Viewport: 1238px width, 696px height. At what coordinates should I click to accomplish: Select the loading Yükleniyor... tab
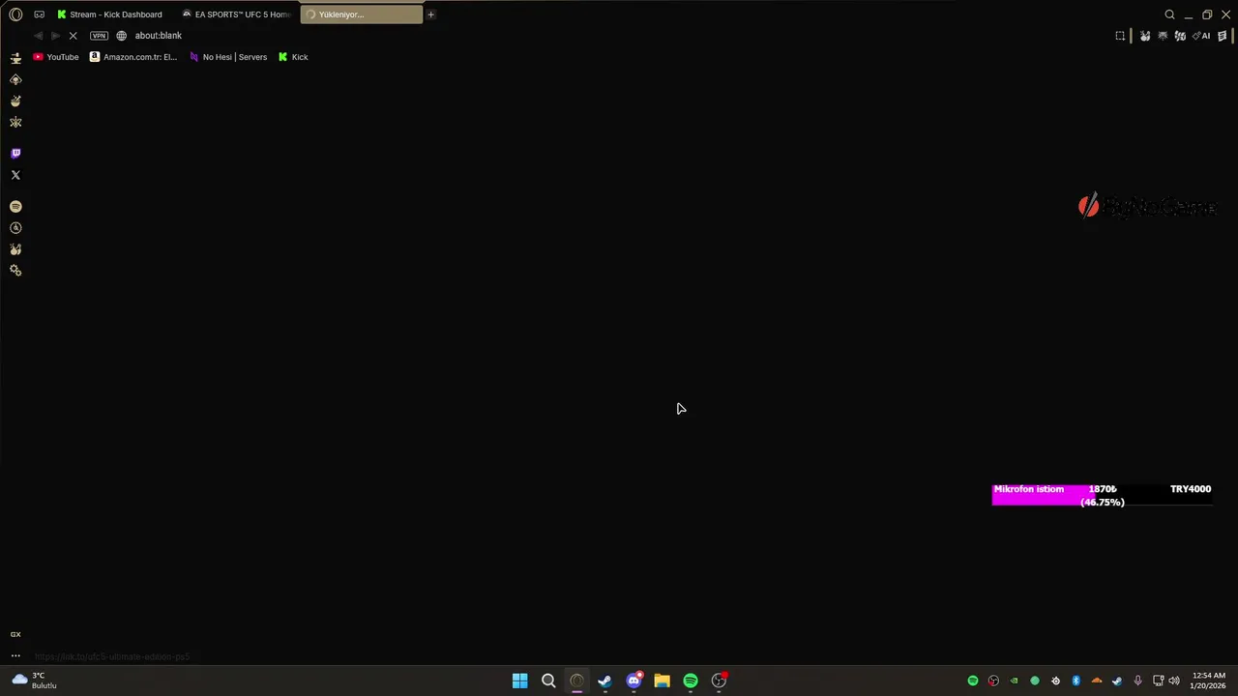click(361, 14)
